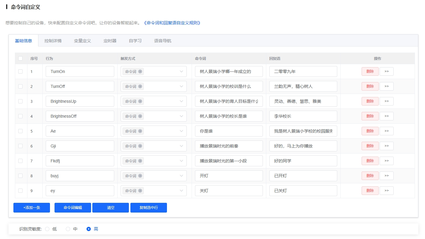
Task: Remove 命令词 tag in TurnOff row
Action: [x=140, y=86]
